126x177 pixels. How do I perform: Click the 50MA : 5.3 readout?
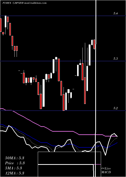(15, 158)
